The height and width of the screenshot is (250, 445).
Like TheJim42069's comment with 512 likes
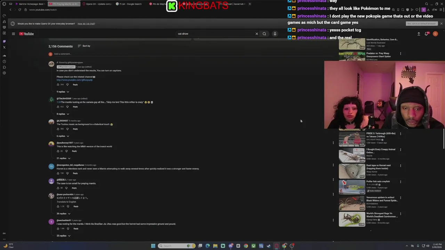(58, 107)
